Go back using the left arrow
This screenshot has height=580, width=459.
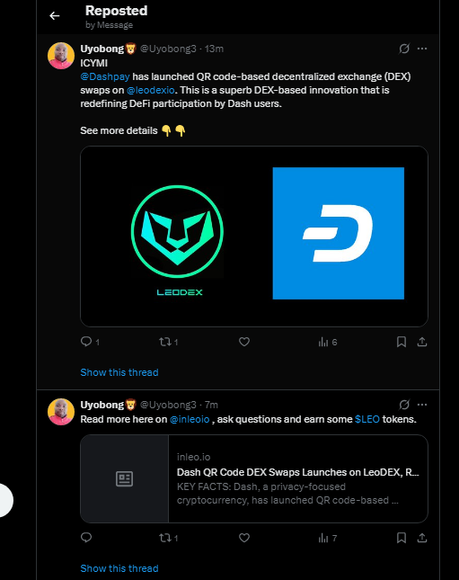(55, 16)
